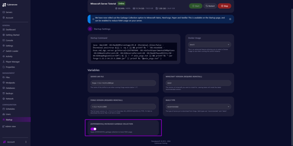
Task: Click the Forge Version input field
Action: [123, 107]
